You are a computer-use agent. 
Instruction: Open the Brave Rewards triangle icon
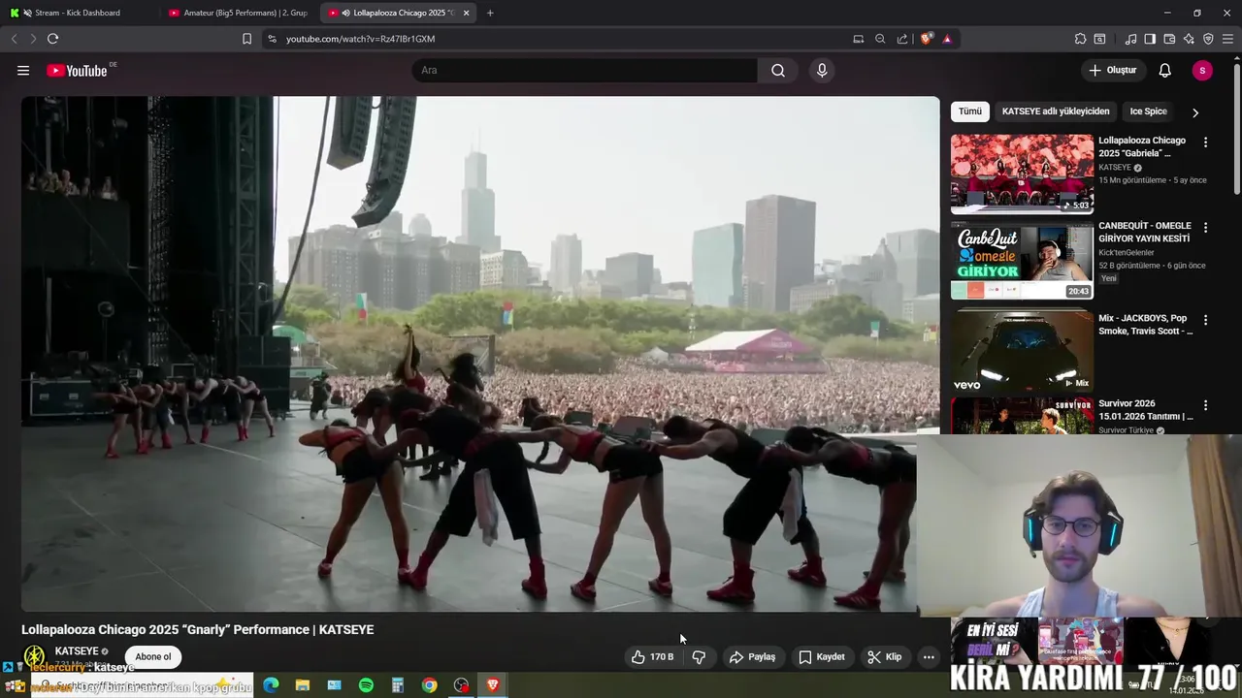pos(947,39)
